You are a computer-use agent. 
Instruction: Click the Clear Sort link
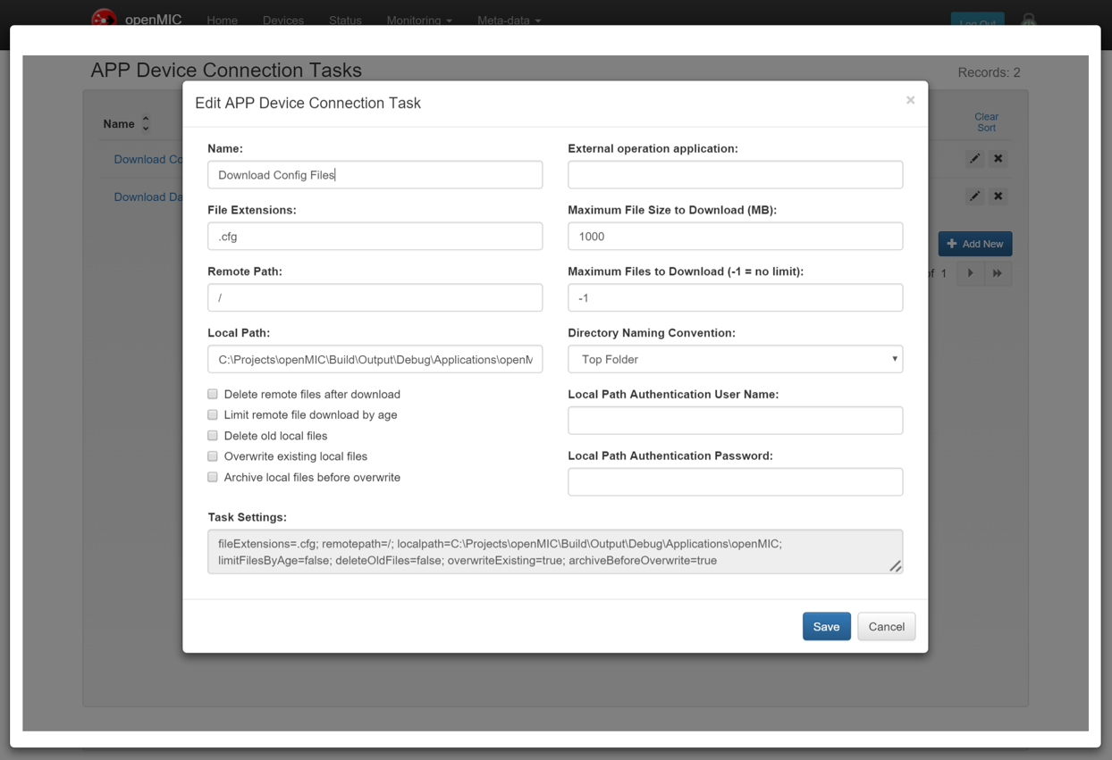[986, 122]
